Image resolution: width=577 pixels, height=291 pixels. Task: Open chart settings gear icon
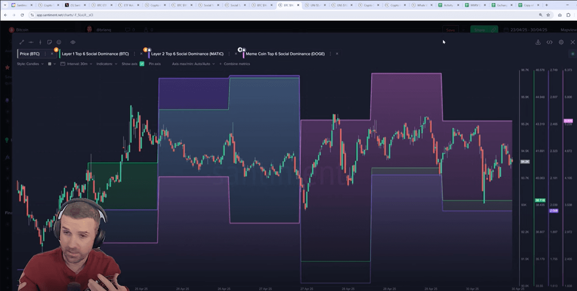(561, 42)
